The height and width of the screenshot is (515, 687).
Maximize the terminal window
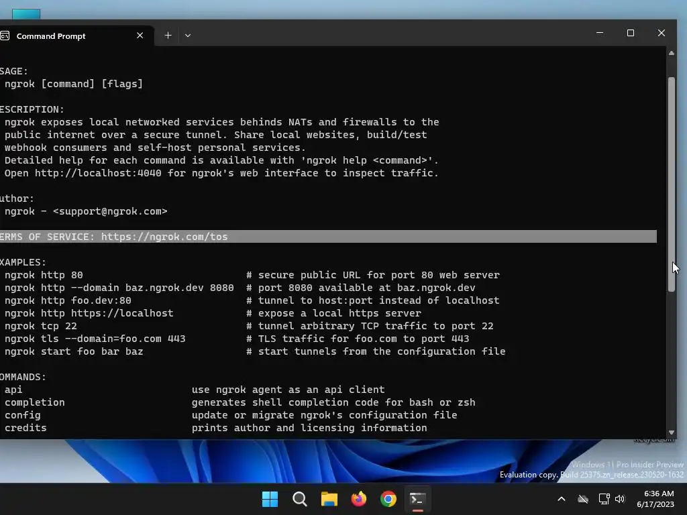point(631,33)
